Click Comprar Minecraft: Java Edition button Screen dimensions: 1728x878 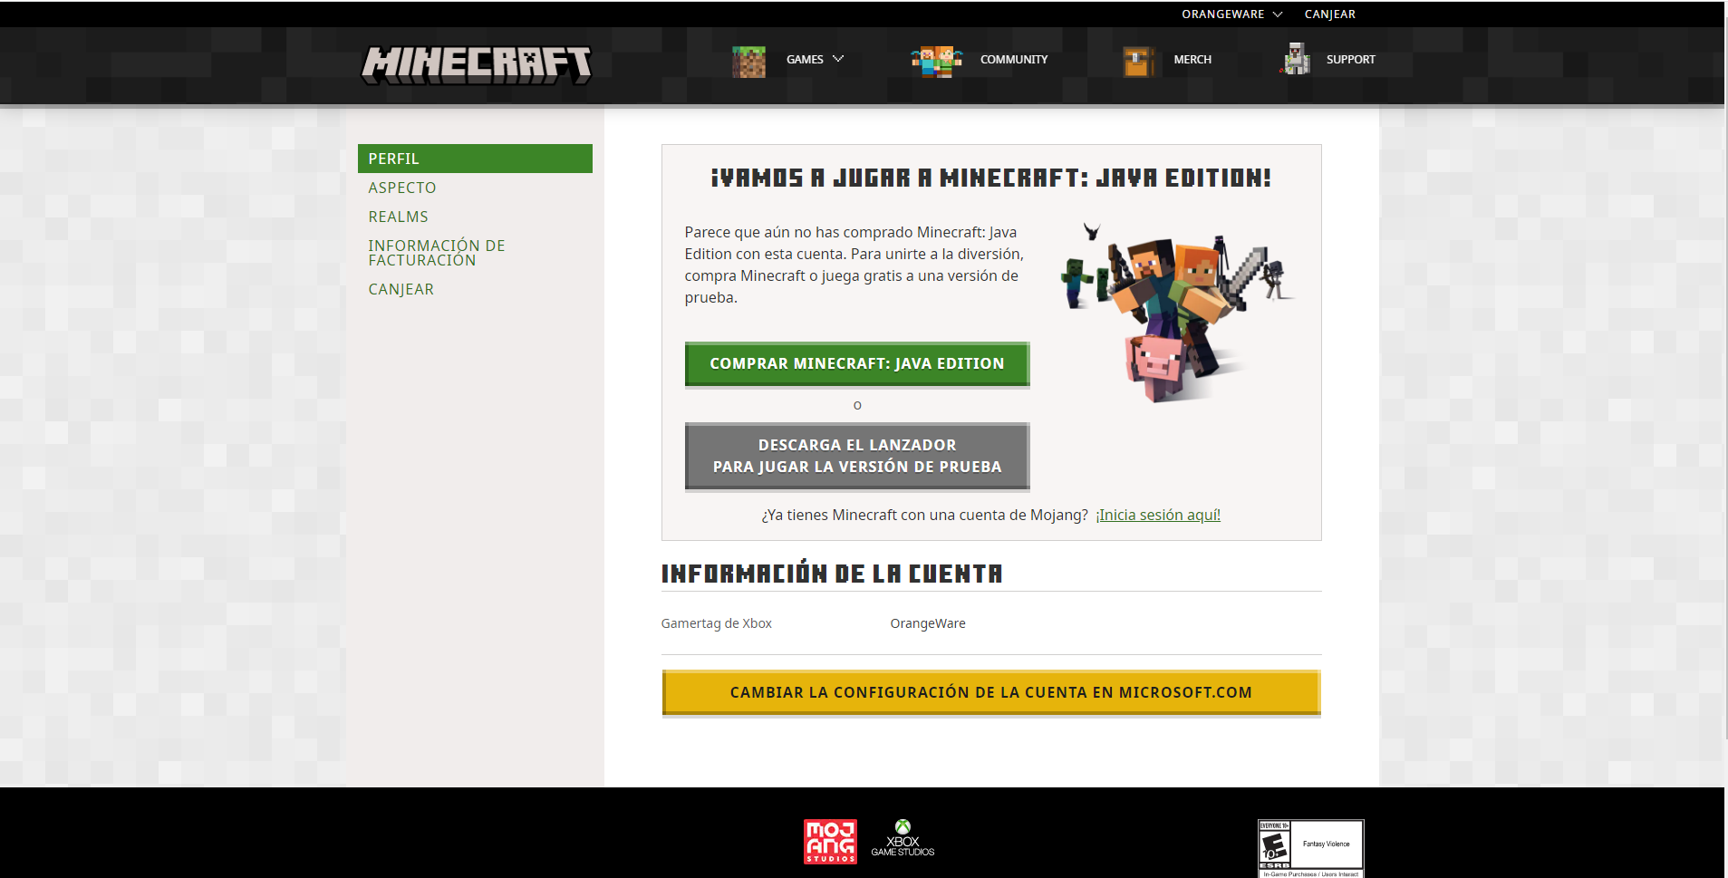click(x=857, y=364)
